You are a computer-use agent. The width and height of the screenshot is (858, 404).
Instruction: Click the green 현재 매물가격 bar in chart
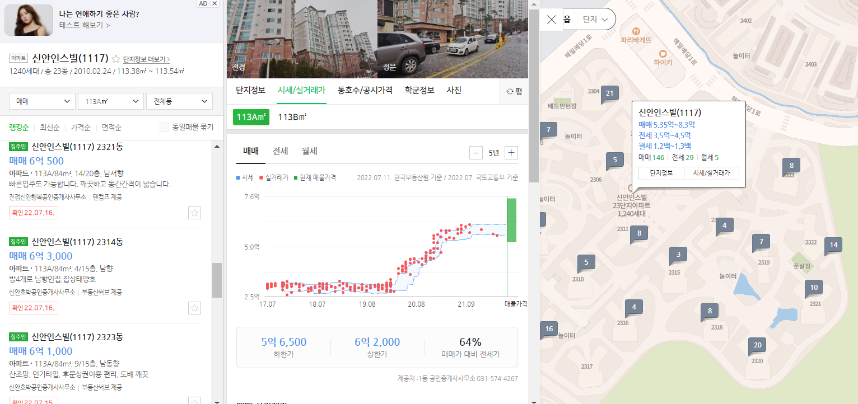tap(511, 220)
